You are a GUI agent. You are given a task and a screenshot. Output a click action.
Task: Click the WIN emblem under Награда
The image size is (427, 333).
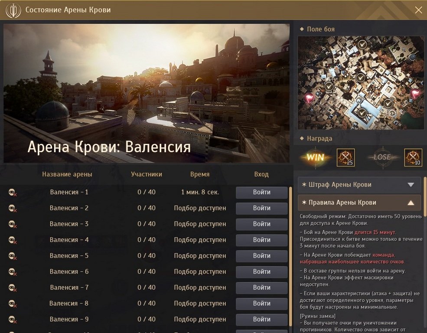pyautogui.click(x=315, y=157)
